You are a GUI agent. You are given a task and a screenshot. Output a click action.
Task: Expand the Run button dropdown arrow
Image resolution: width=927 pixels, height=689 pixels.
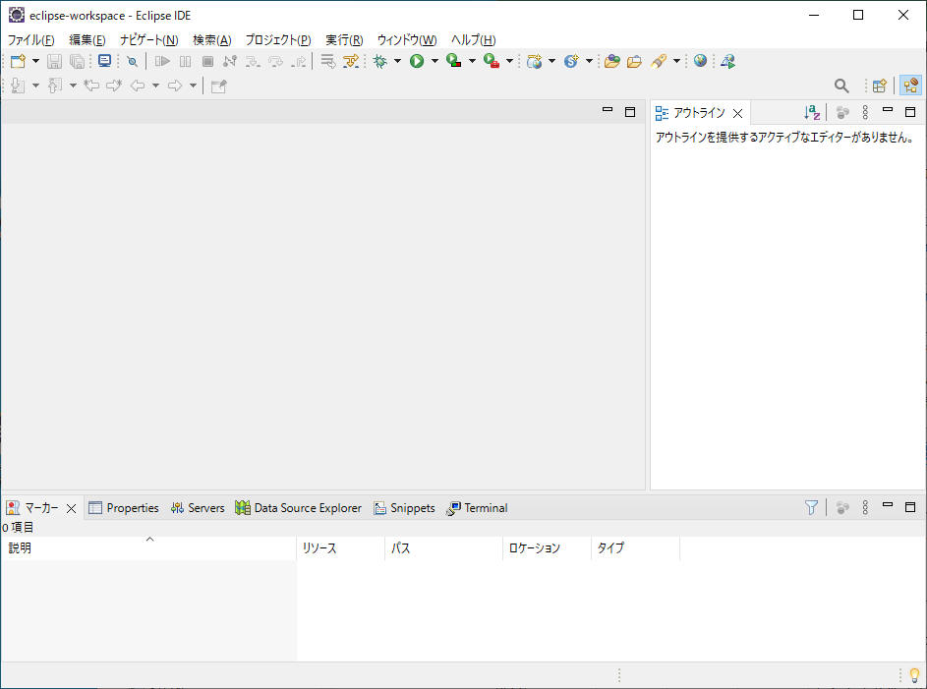pyautogui.click(x=435, y=61)
